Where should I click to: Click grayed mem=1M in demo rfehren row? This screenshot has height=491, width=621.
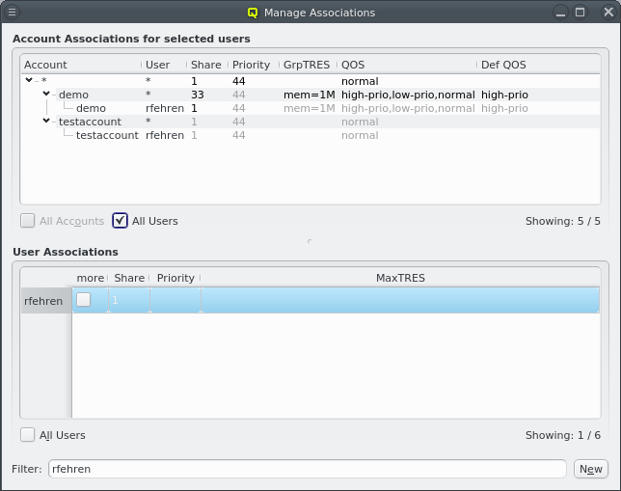click(309, 108)
